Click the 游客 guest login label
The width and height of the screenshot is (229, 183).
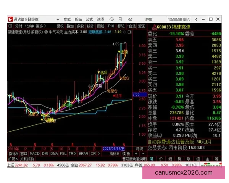(x=149, y=19)
